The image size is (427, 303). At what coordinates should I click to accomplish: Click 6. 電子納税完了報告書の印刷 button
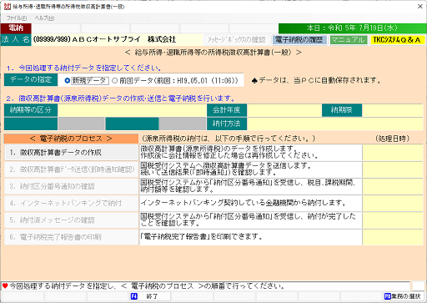72,237
